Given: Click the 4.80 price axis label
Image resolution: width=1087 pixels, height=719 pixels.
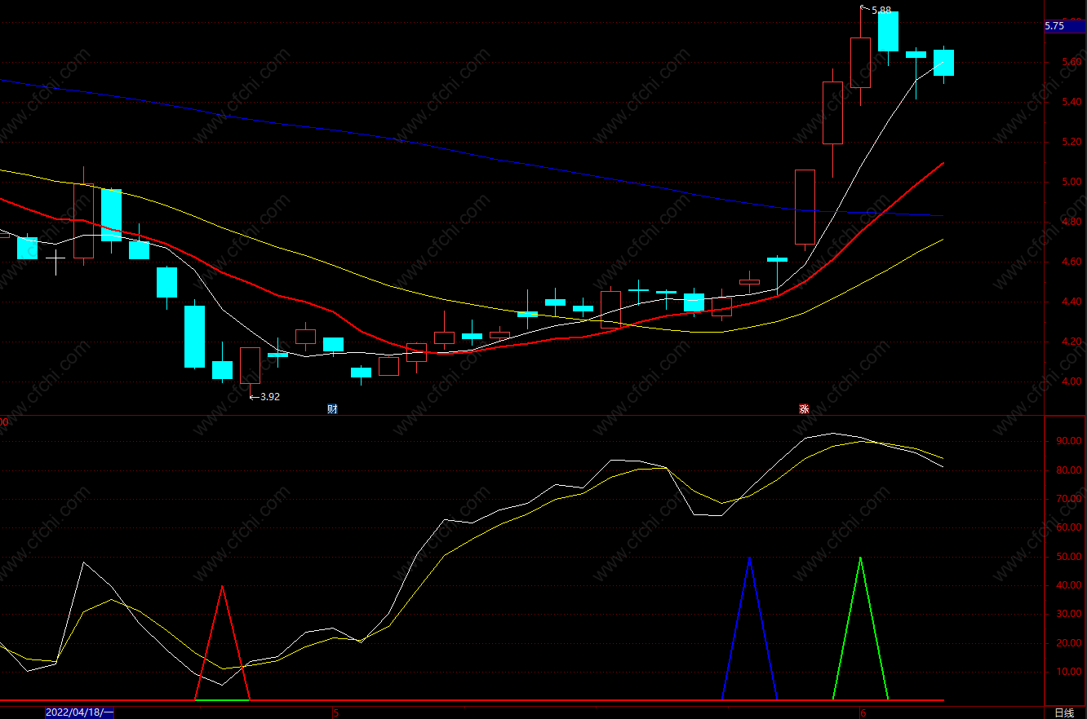Looking at the screenshot, I should (1071, 222).
